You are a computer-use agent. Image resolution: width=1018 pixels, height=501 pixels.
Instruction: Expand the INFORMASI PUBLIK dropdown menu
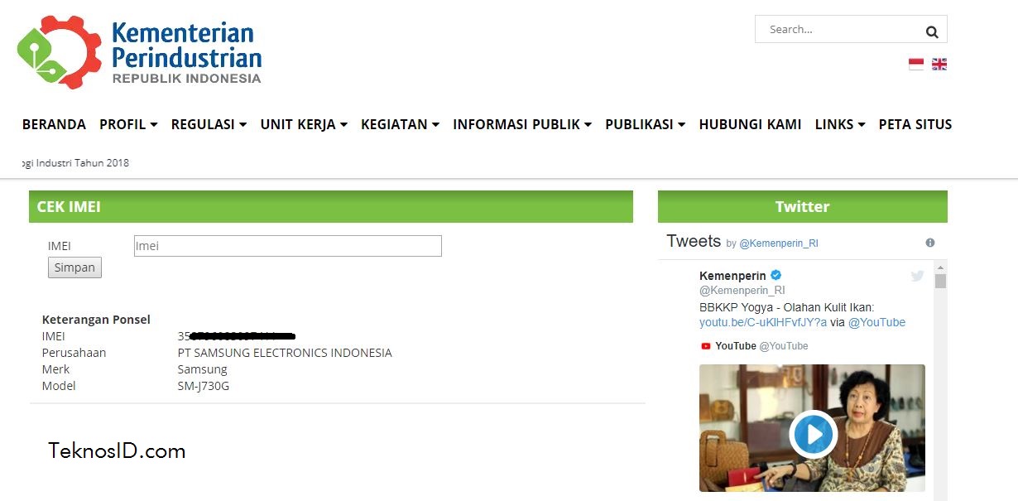pyautogui.click(x=522, y=124)
